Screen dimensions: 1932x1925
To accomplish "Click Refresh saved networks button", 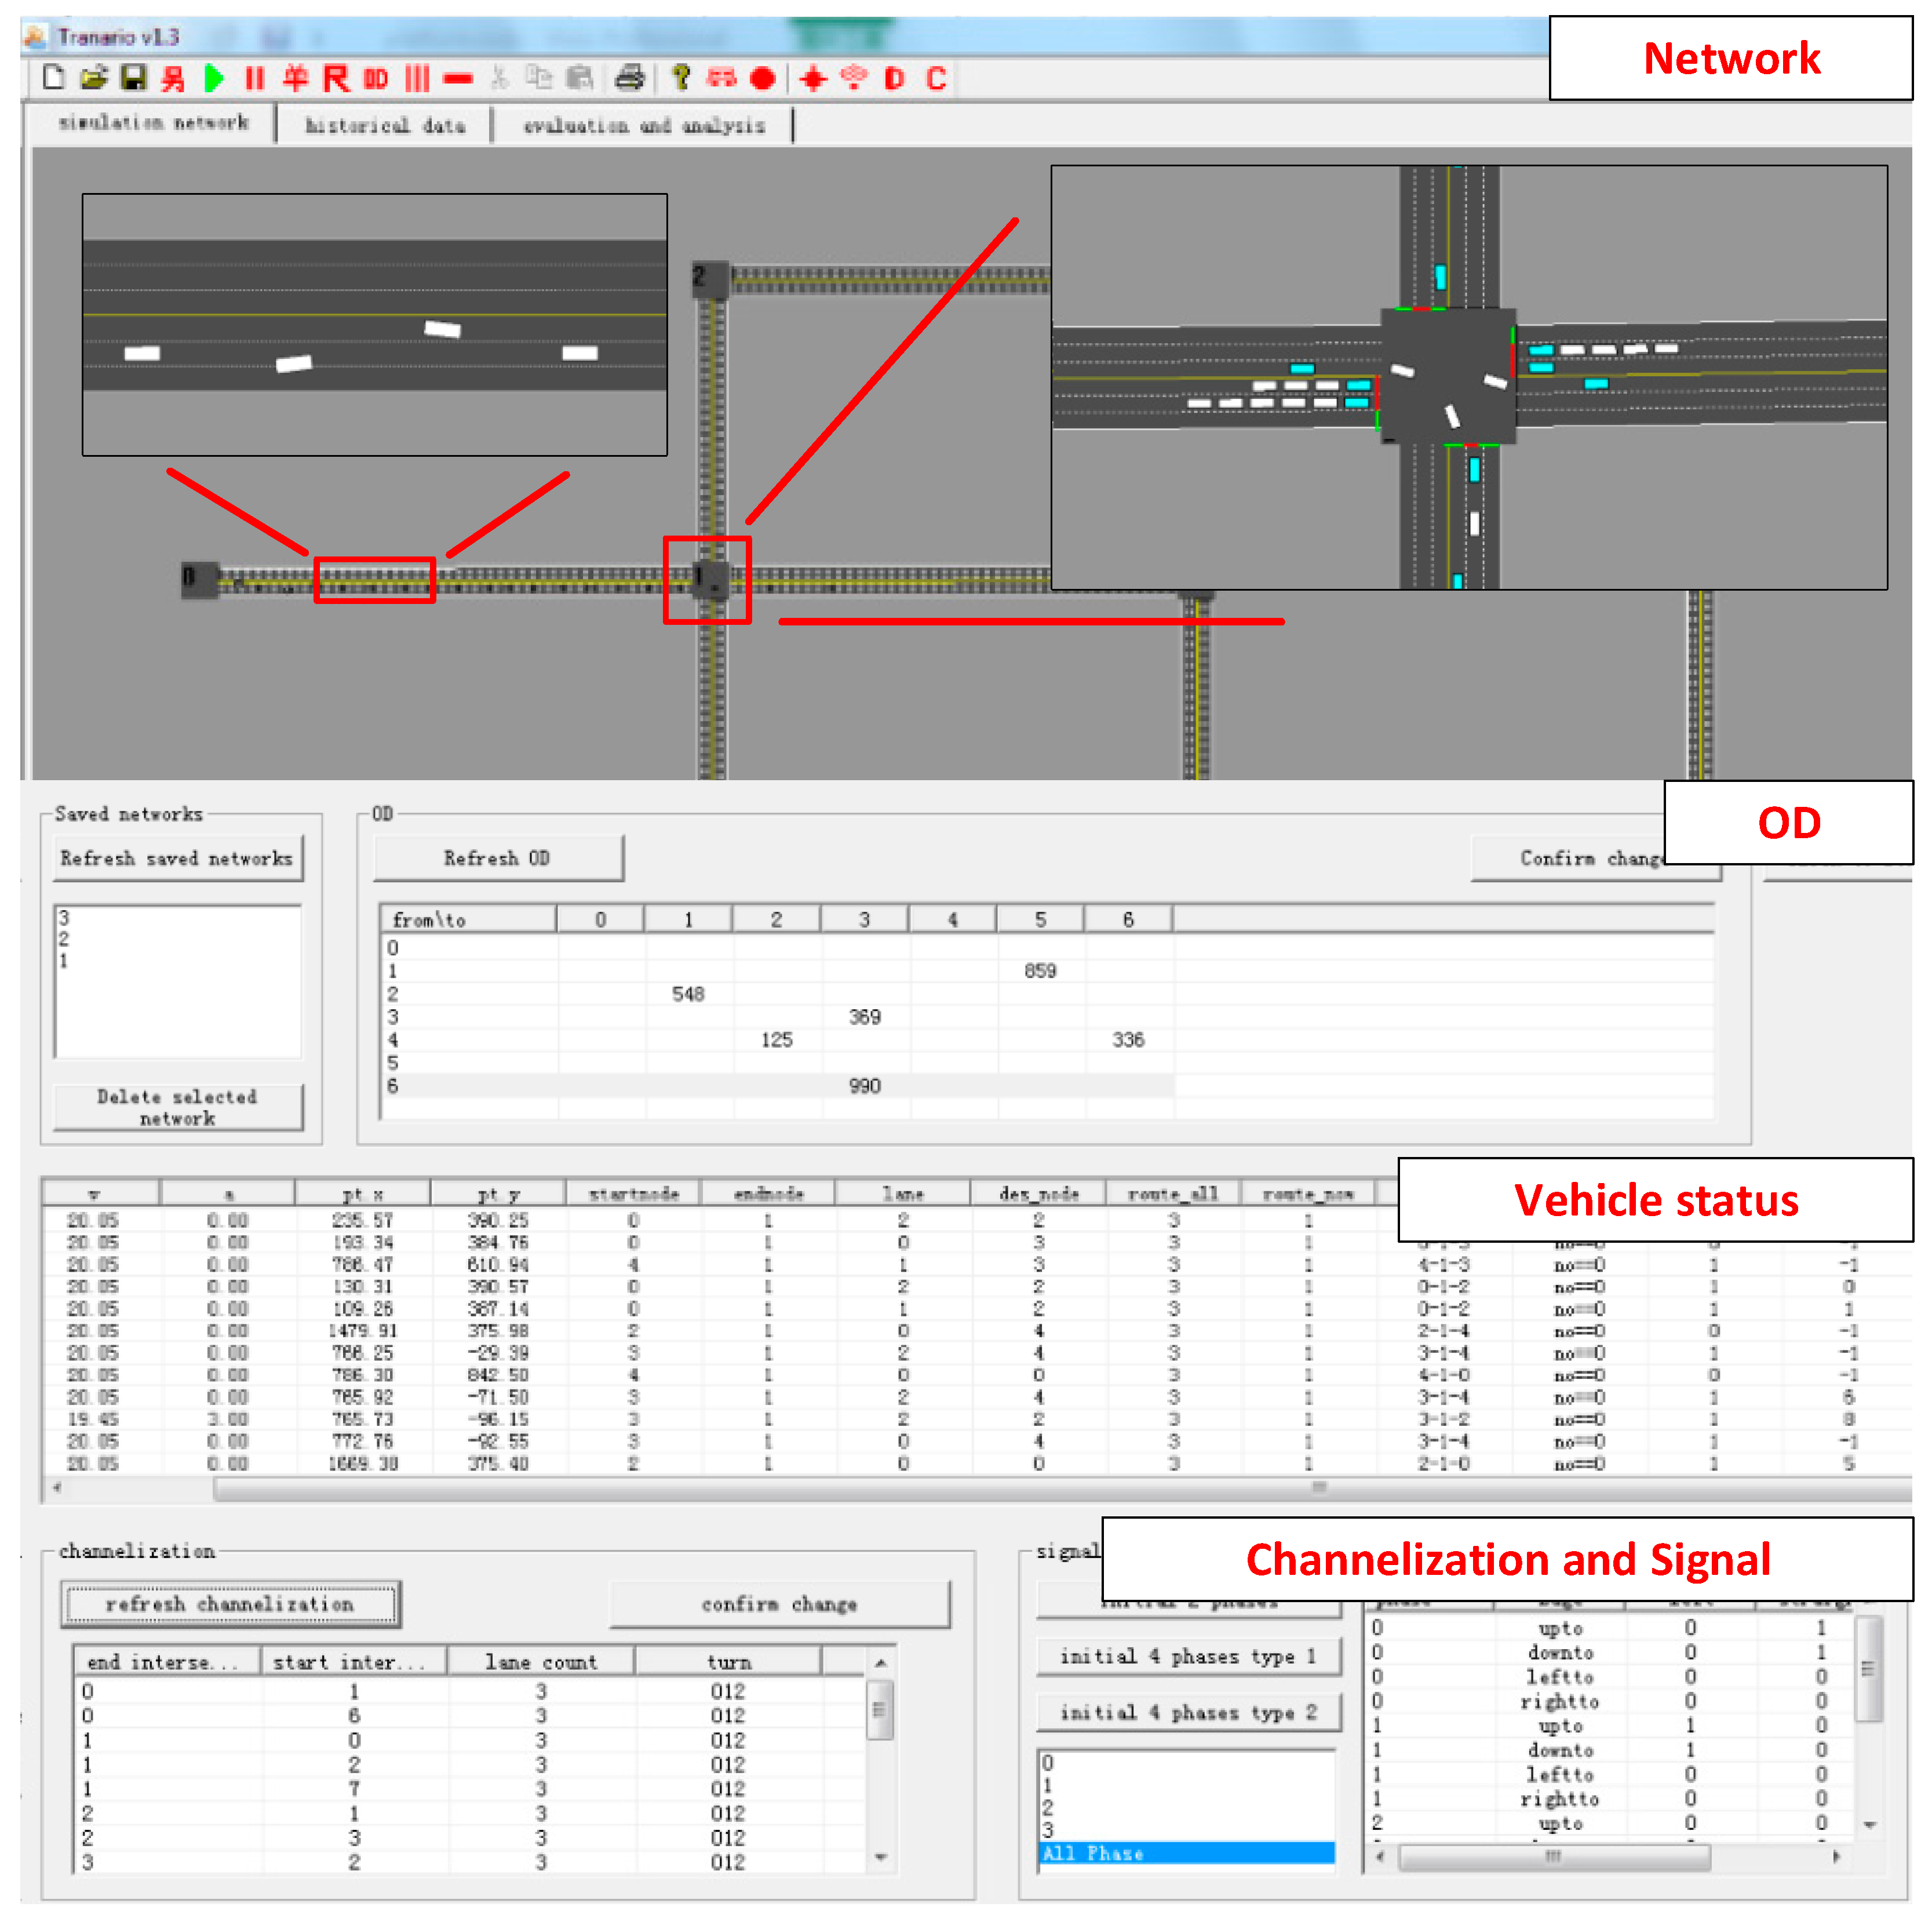I will [x=177, y=858].
